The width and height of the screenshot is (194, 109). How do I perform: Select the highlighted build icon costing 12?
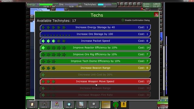pos(57,104)
